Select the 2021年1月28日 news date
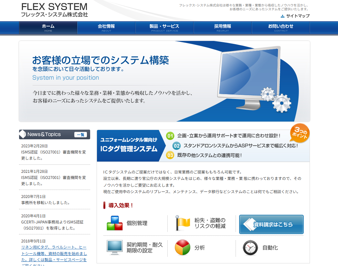Image resolution: width=338 pixels, height=266 pixels. click(x=34, y=172)
